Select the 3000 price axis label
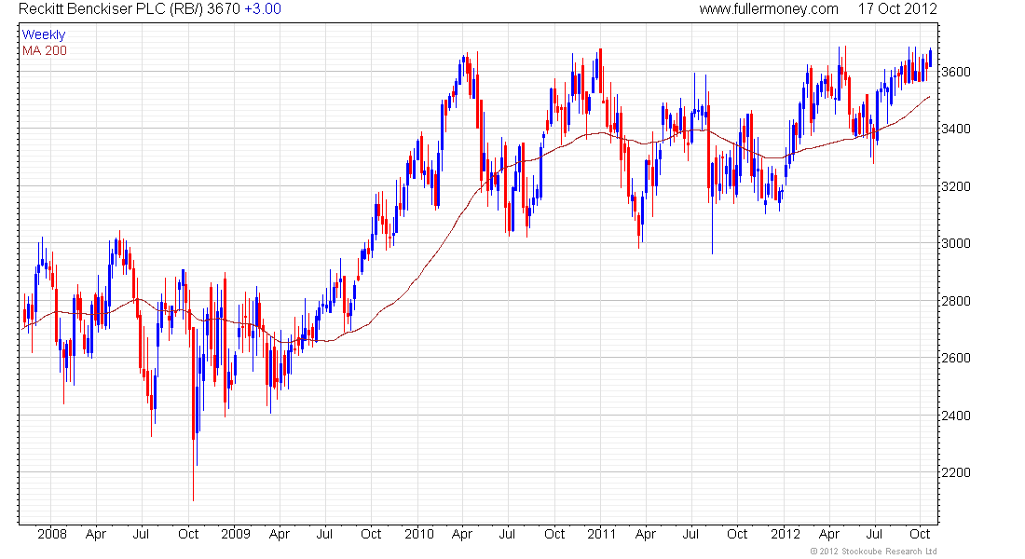 956,243
